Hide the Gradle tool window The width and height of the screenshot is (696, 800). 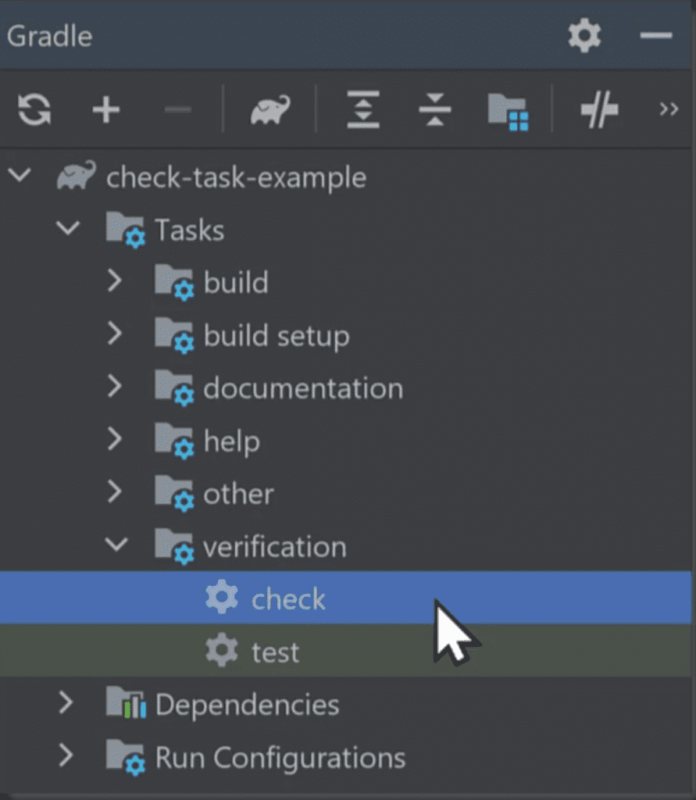pos(655,36)
